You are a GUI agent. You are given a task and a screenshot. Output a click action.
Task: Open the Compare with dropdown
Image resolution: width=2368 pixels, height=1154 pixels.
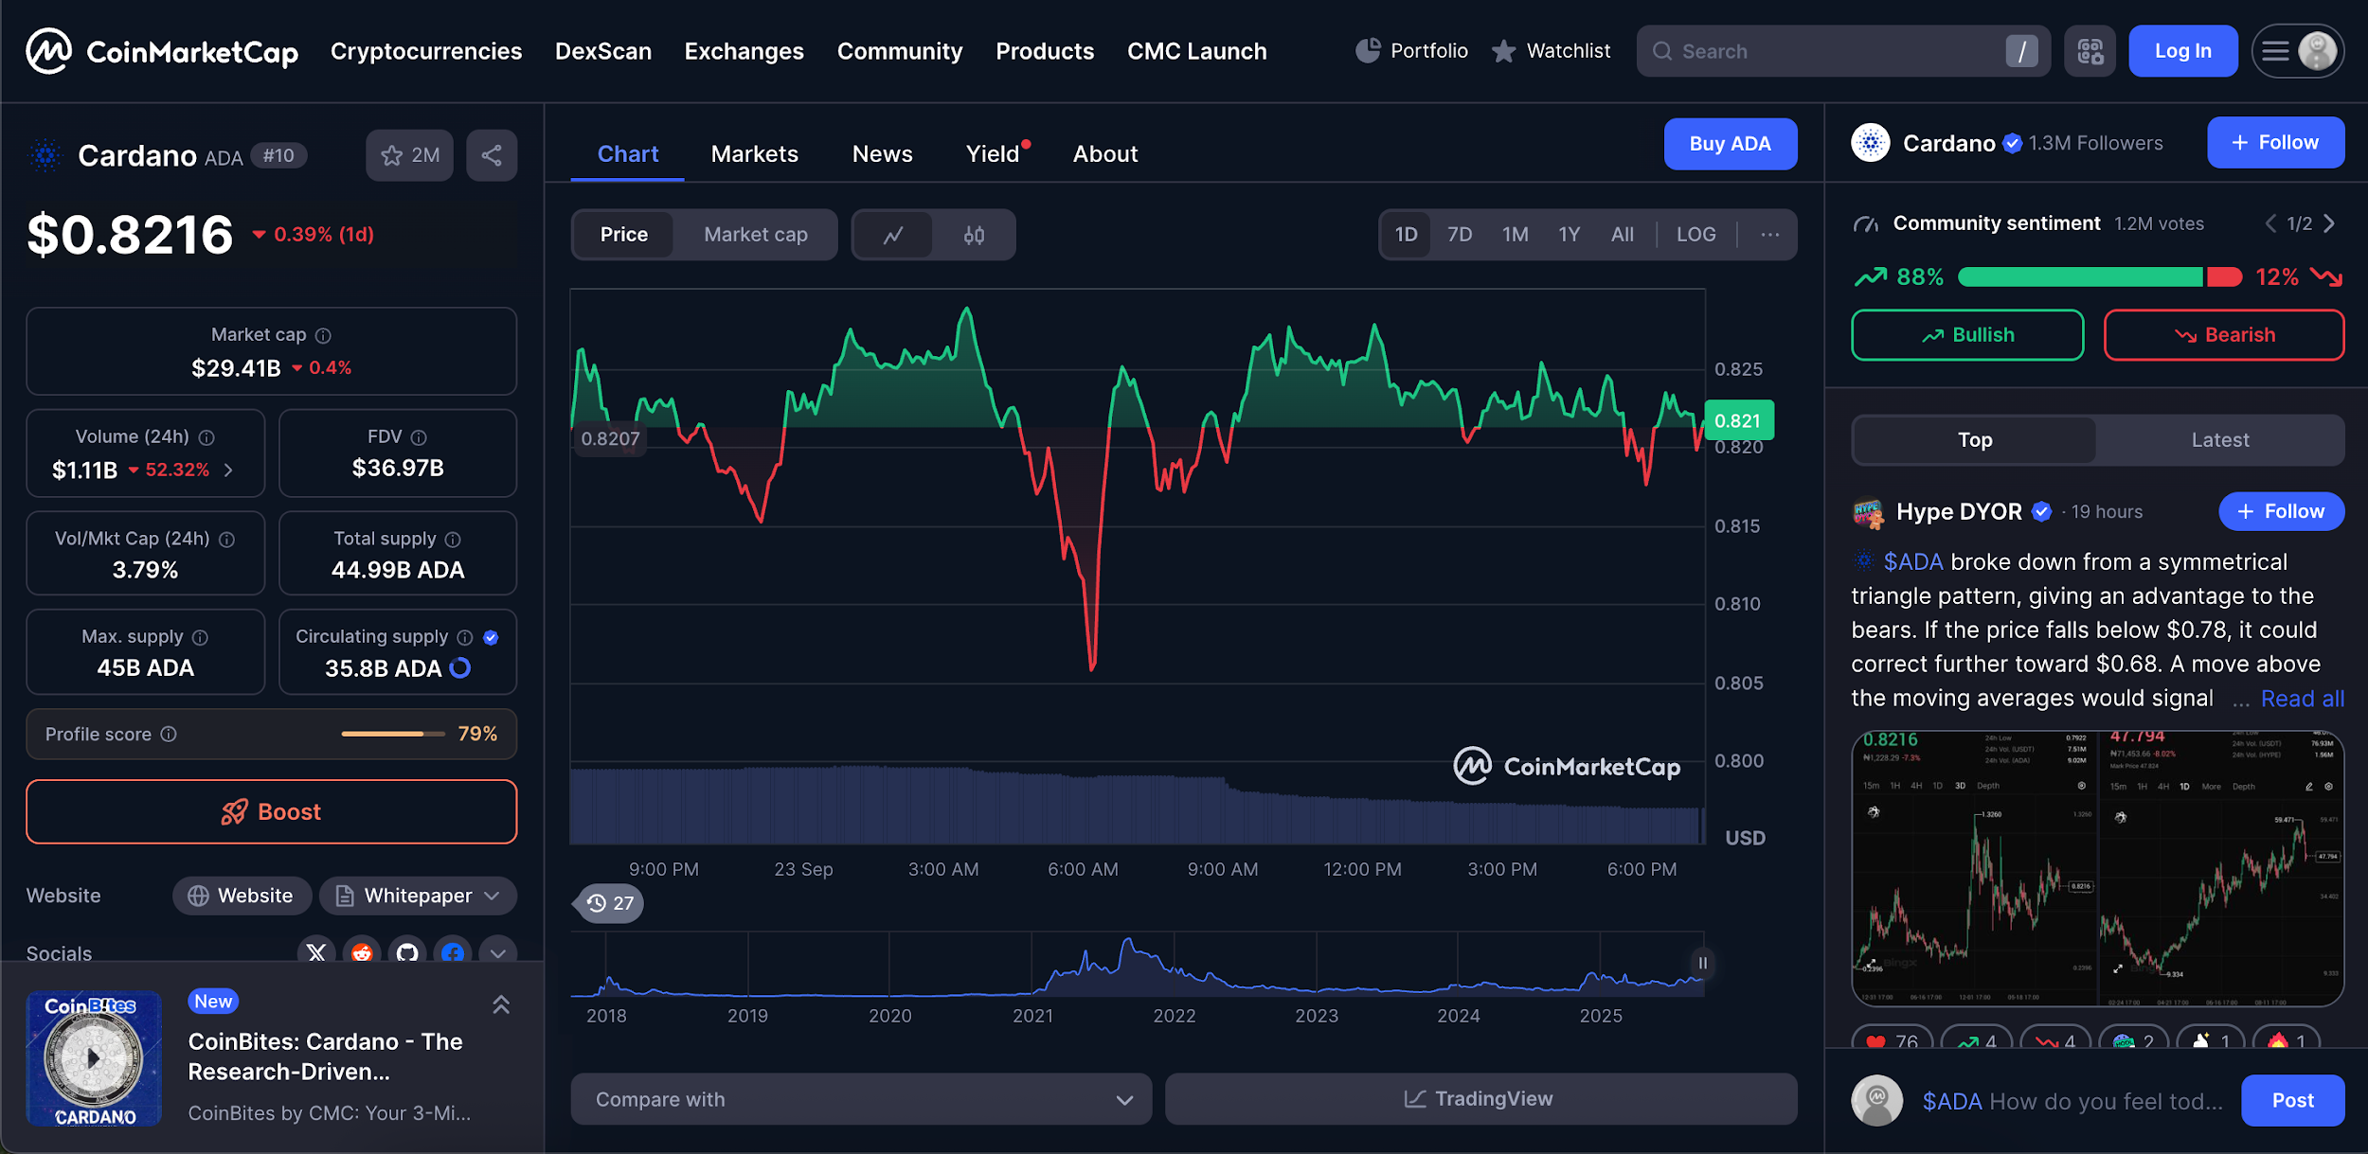click(x=860, y=1099)
